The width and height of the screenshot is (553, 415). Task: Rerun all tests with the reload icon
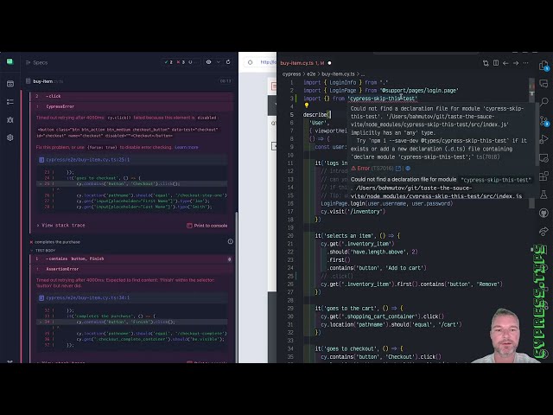click(x=228, y=62)
